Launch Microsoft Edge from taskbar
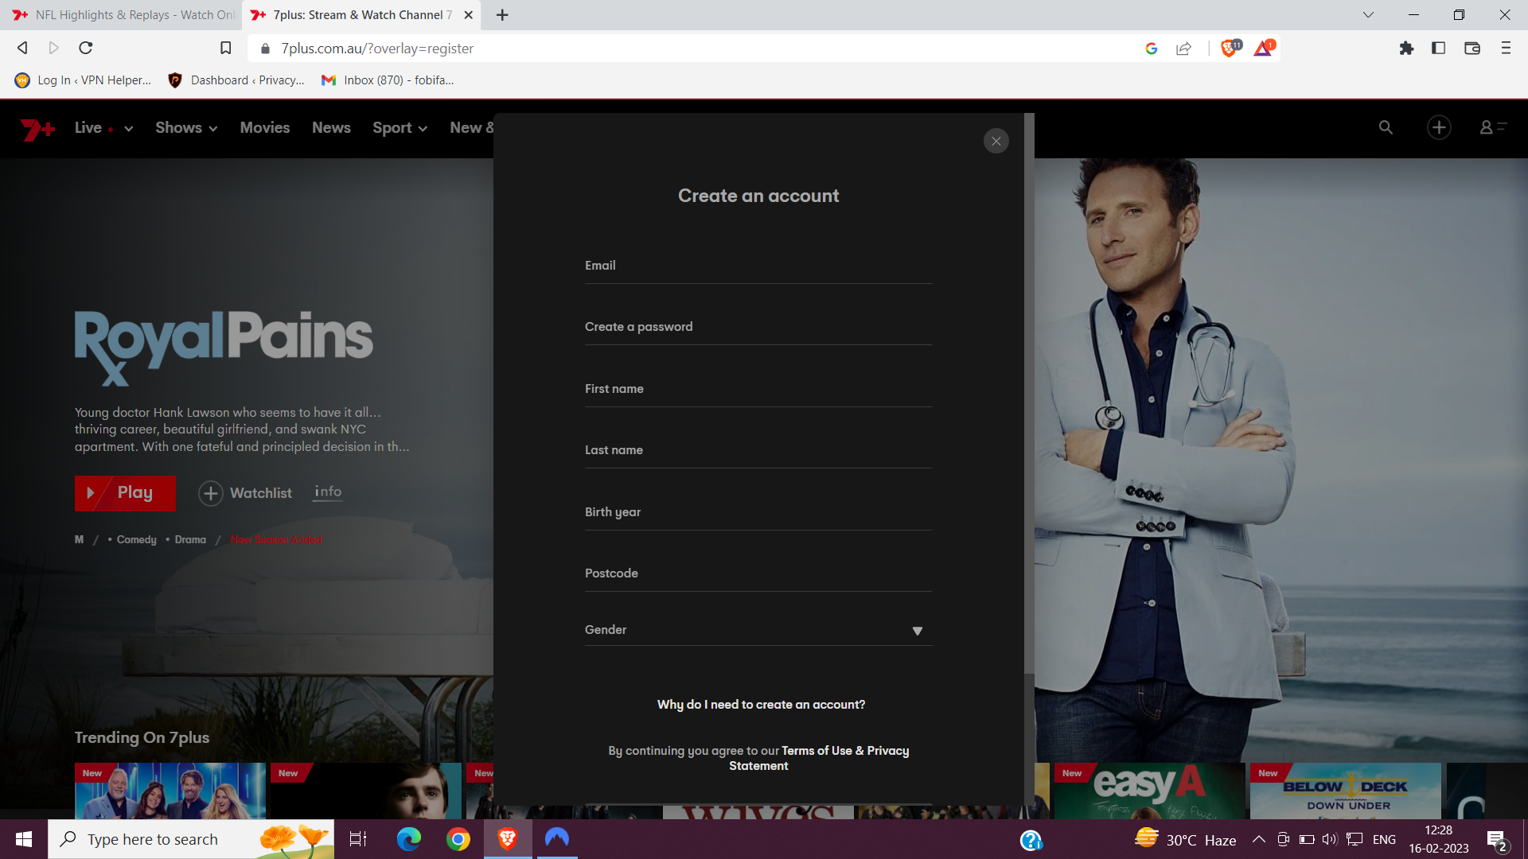Viewport: 1528px width, 859px height. click(x=409, y=839)
